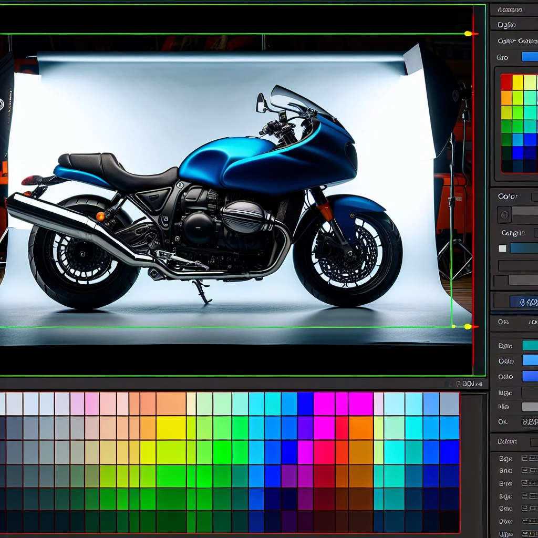This screenshot has width=538, height=538.
Task: Click the round icon button under Color section
Action: [504, 214]
